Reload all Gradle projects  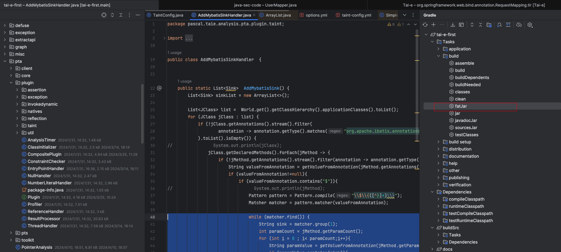[x=425, y=25]
